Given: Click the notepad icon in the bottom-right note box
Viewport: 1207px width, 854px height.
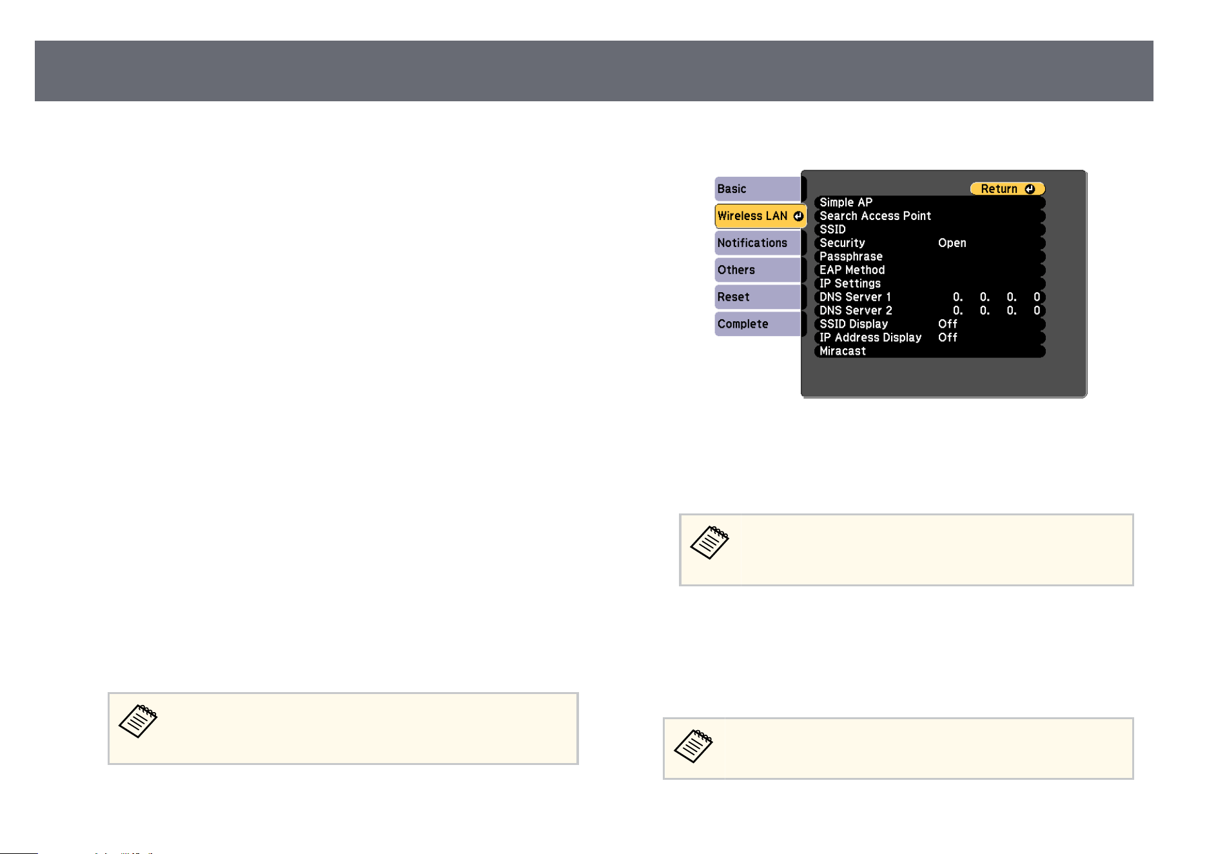Looking at the screenshot, I should tap(693, 746).
